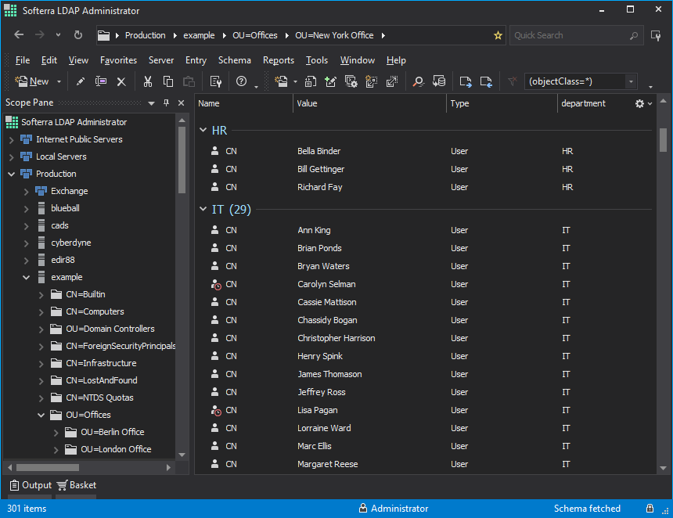Click the Type column header
The width and height of the screenshot is (673, 518).
(x=502, y=103)
